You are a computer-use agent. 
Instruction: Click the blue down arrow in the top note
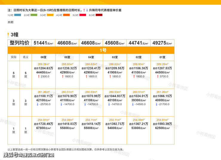point(87,10)
